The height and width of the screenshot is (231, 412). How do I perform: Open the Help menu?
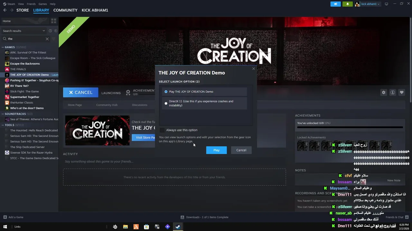point(52,4)
